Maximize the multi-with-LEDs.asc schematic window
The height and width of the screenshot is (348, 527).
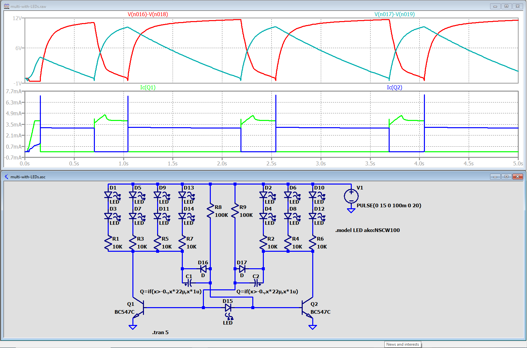(x=506, y=176)
